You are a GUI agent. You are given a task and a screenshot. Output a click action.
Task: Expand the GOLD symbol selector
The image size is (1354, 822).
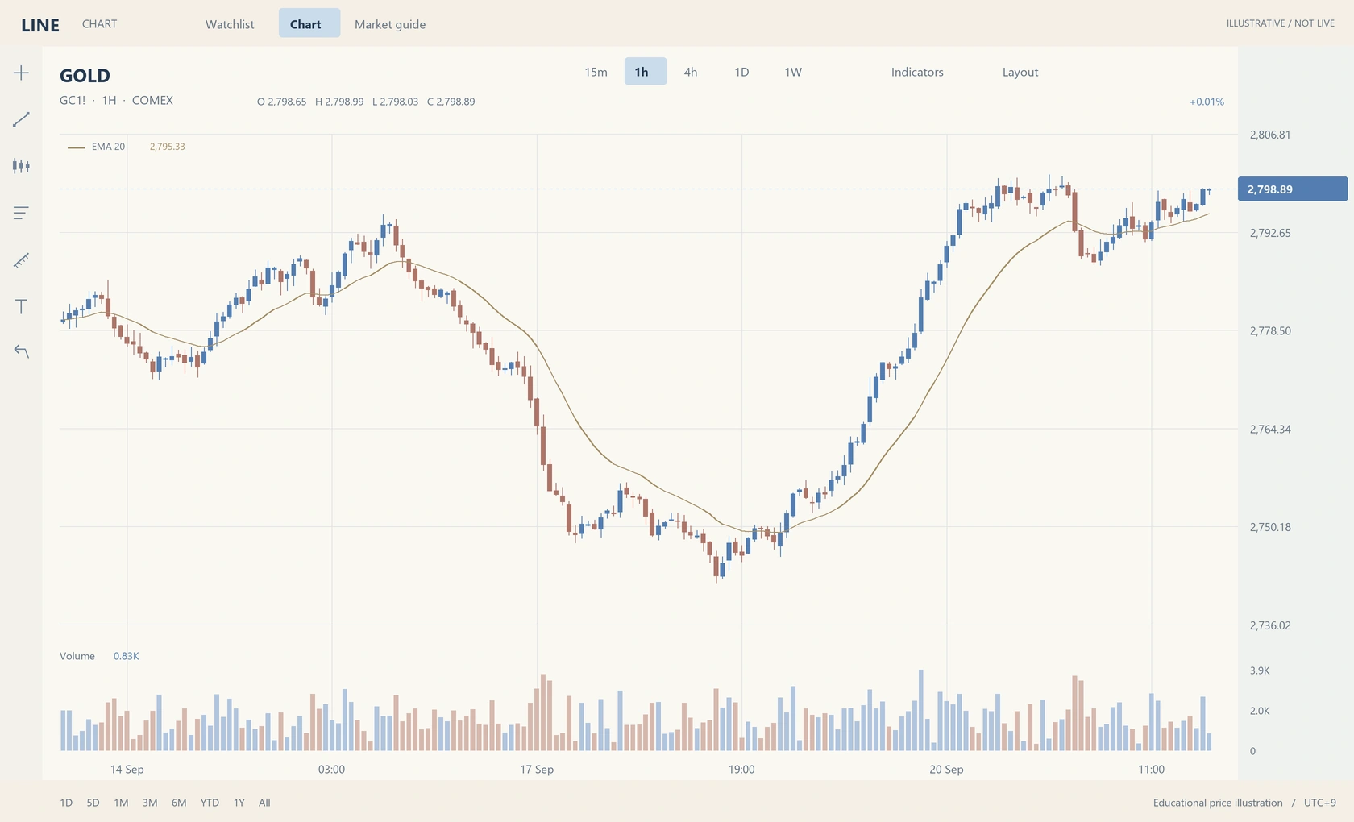coord(85,76)
